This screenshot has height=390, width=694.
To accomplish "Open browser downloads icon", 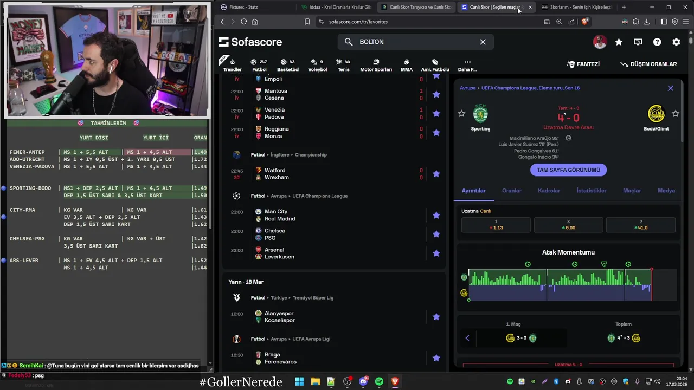I will 646,22.
